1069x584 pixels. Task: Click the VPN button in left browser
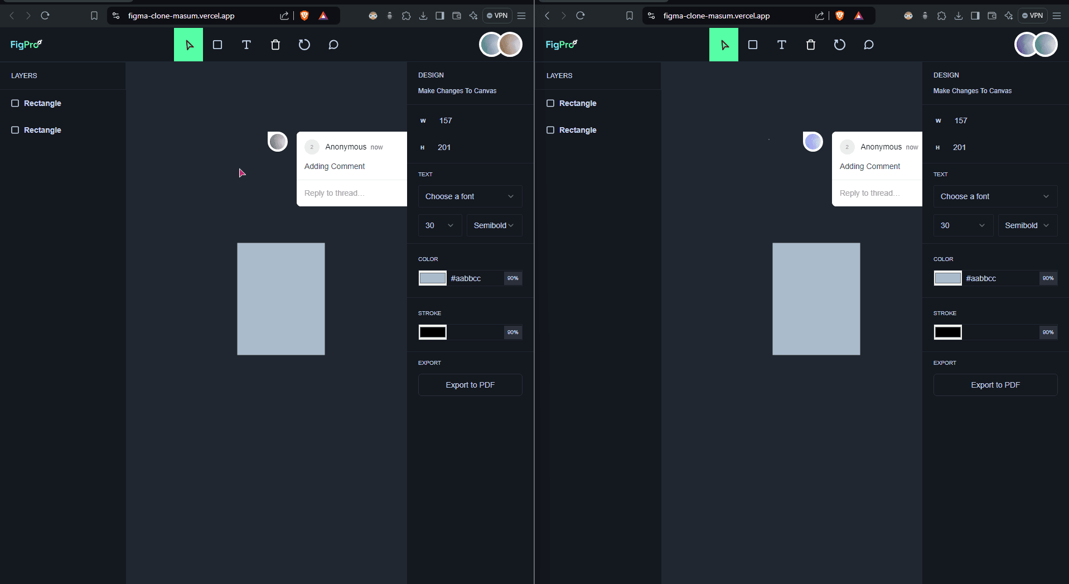(x=497, y=16)
